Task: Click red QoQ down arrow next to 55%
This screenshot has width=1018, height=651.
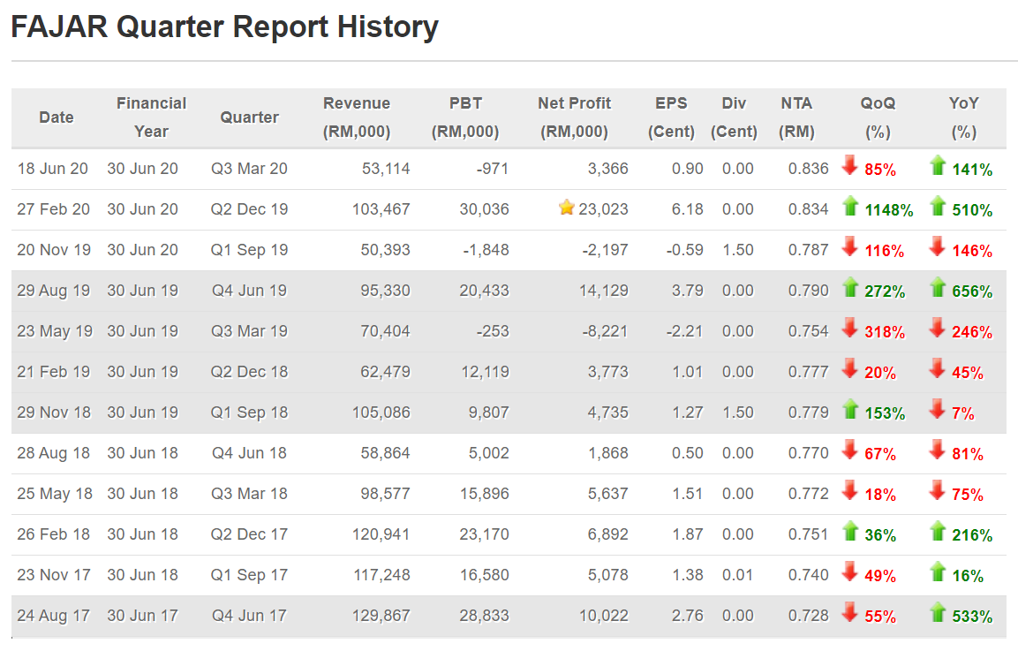Action: click(x=850, y=612)
